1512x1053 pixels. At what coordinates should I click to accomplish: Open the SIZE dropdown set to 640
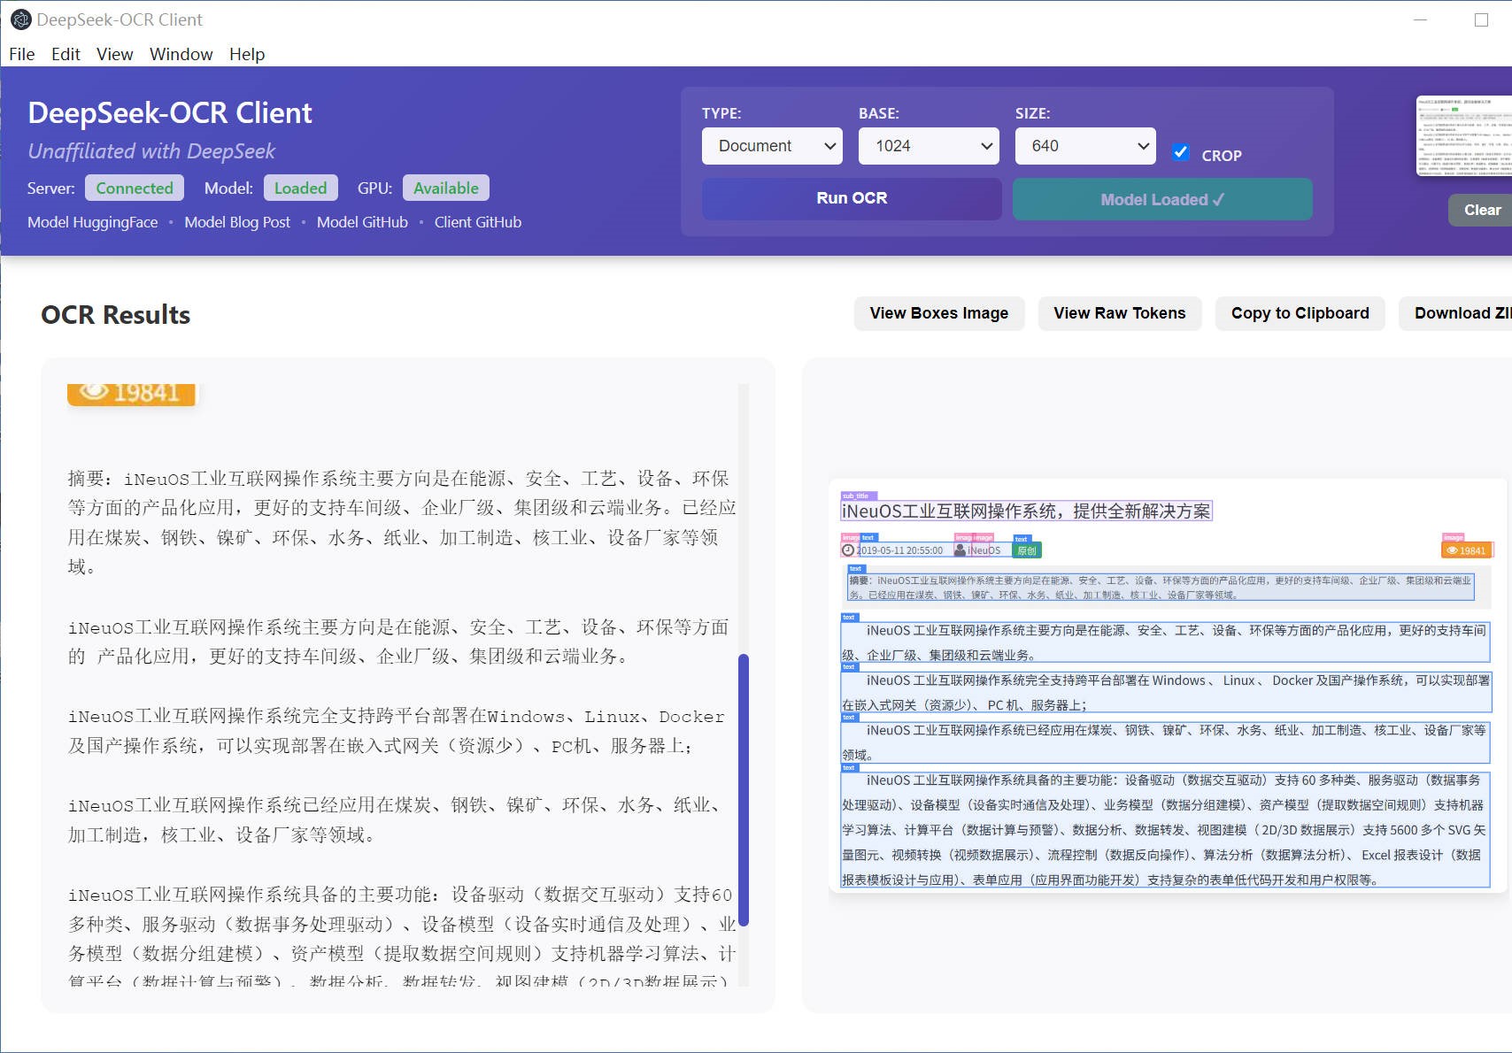(x=1085, y=146)
